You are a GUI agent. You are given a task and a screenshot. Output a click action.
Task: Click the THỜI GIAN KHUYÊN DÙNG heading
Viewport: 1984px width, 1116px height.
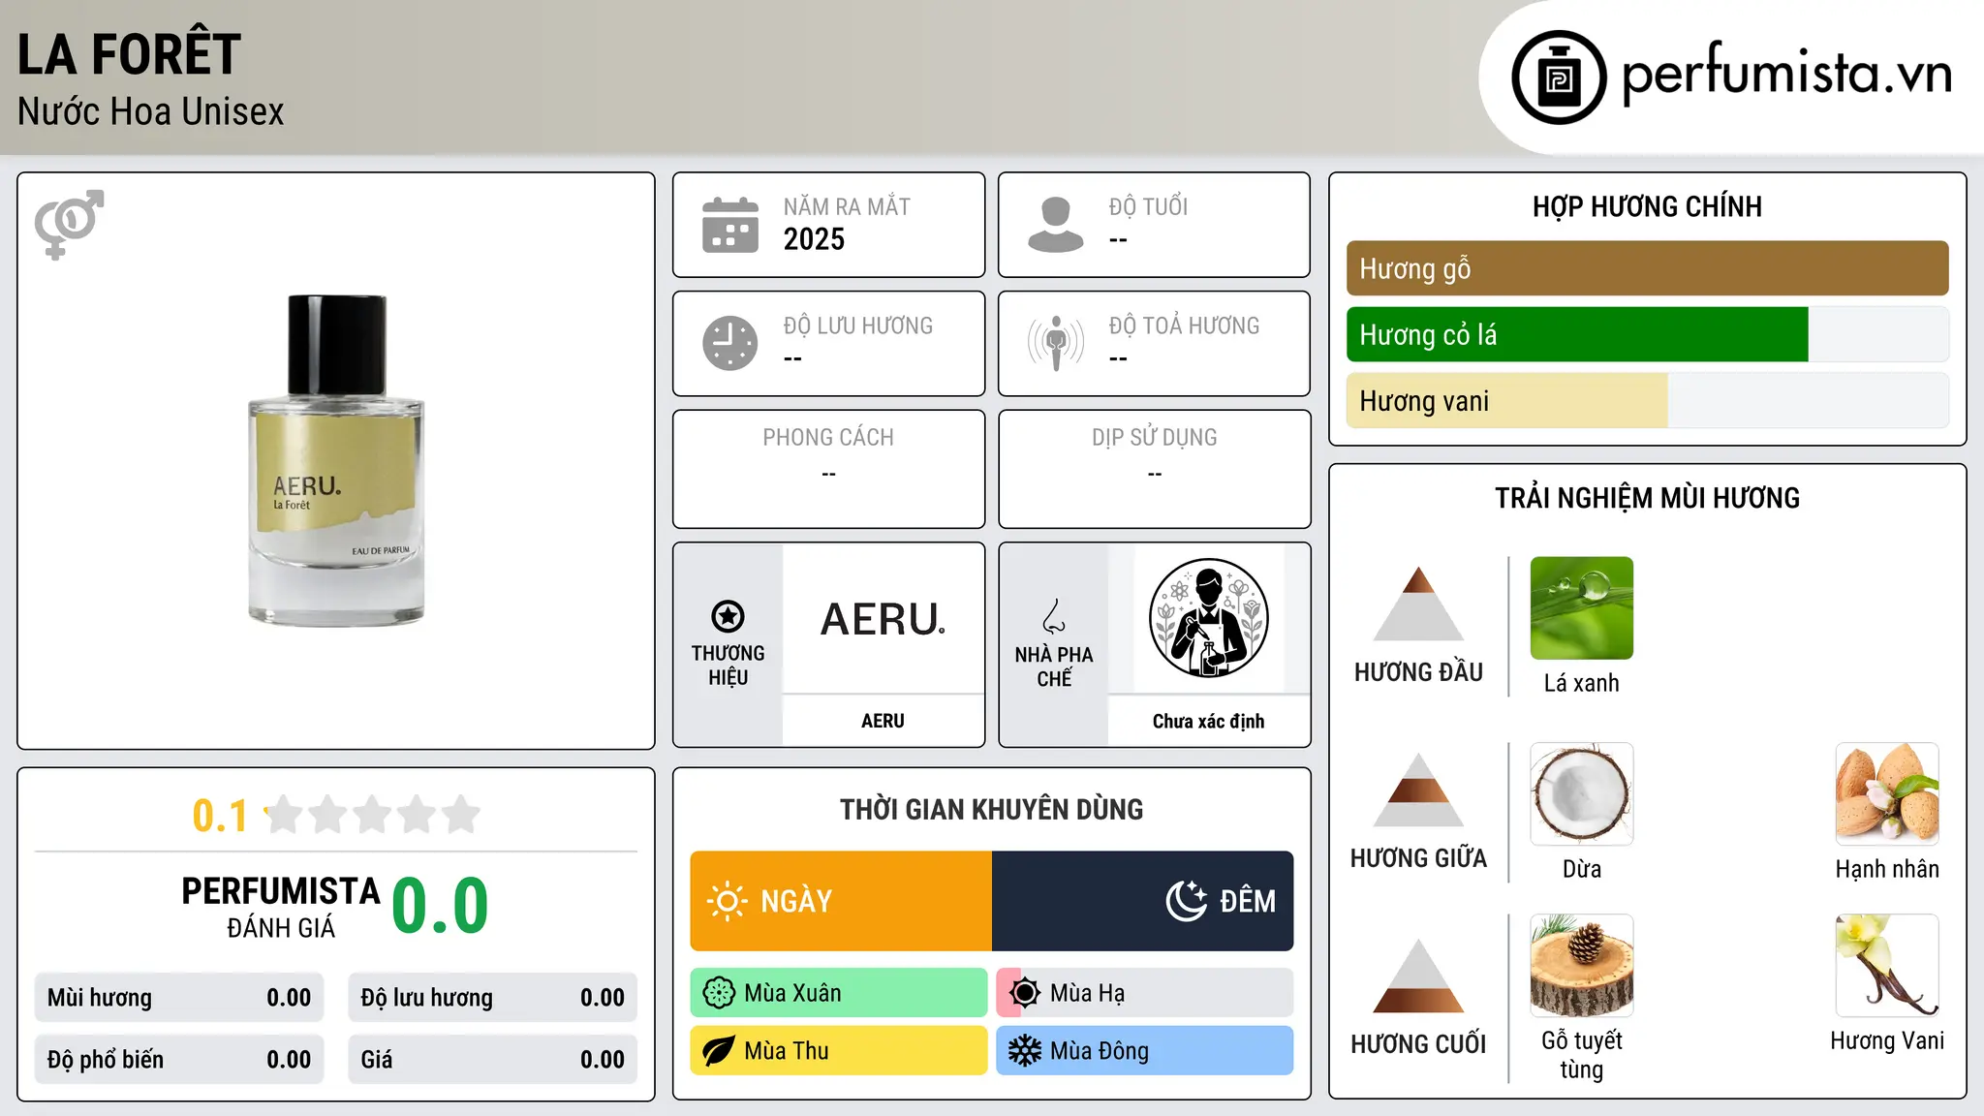pos(991,809)
